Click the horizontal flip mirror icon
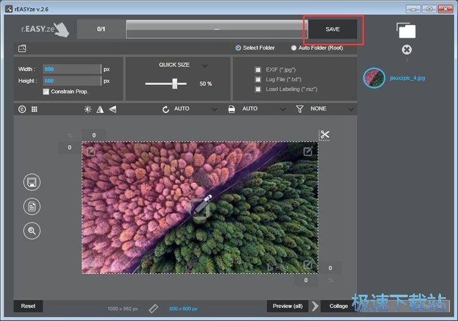This screenshot has height=321, width=458. click(x=100, y=109)
